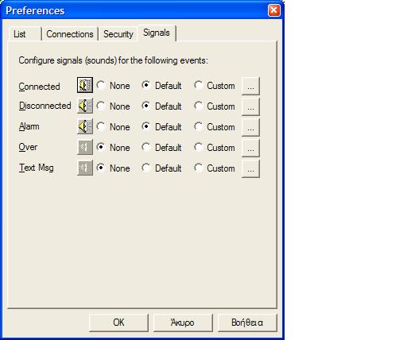The width and height of the screenshot is (407, 340).
Task: Select Custom for Disconnected signal
Action: point(215,106)
